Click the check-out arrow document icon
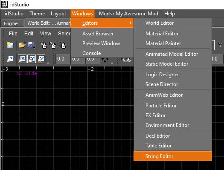224x170 pixels. pyautogui.click(x=53, y=45)
